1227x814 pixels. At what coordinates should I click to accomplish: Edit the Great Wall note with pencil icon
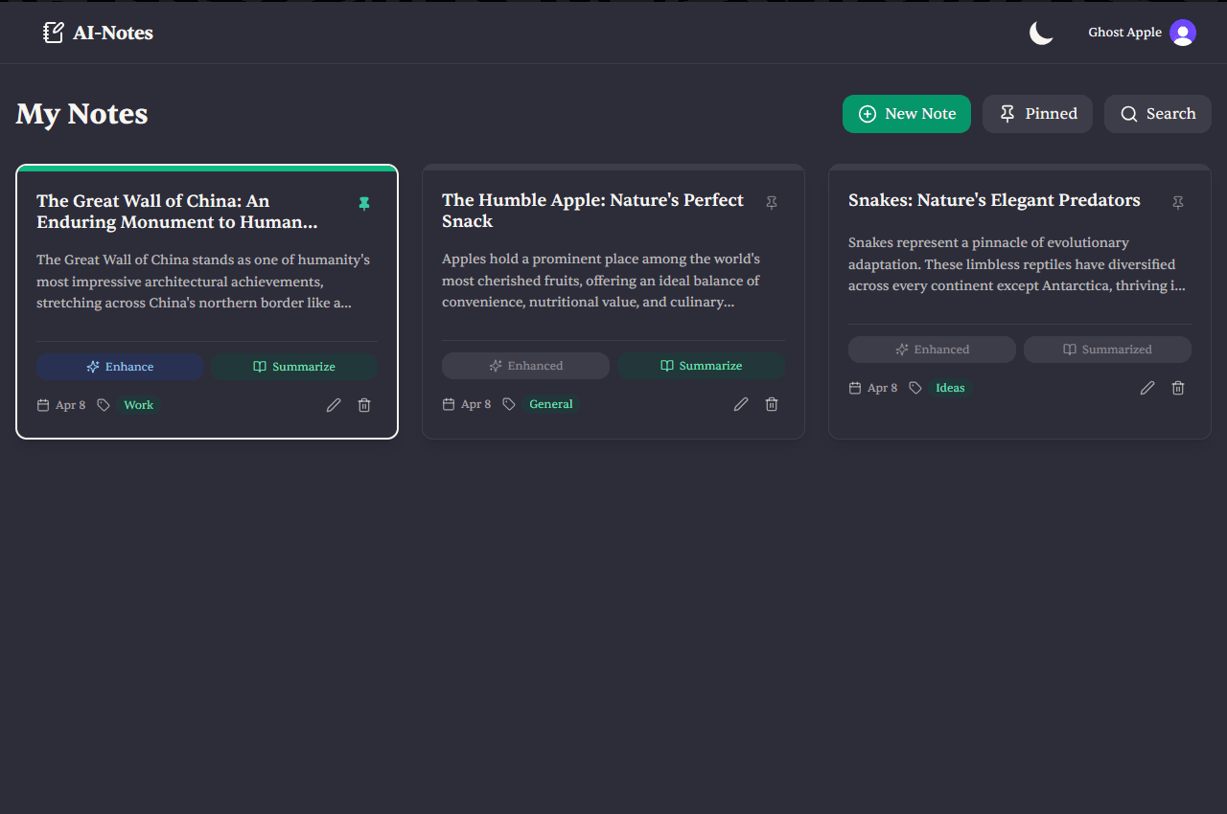click(x=334, y=405)
